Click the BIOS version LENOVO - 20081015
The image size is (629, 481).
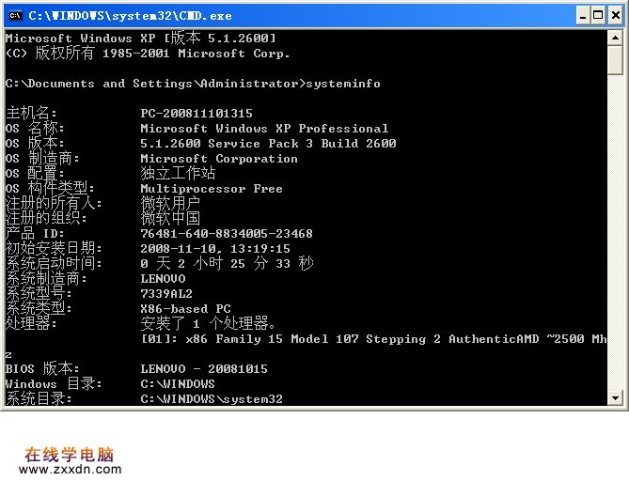pyautogui.click(x=203, y=369)
